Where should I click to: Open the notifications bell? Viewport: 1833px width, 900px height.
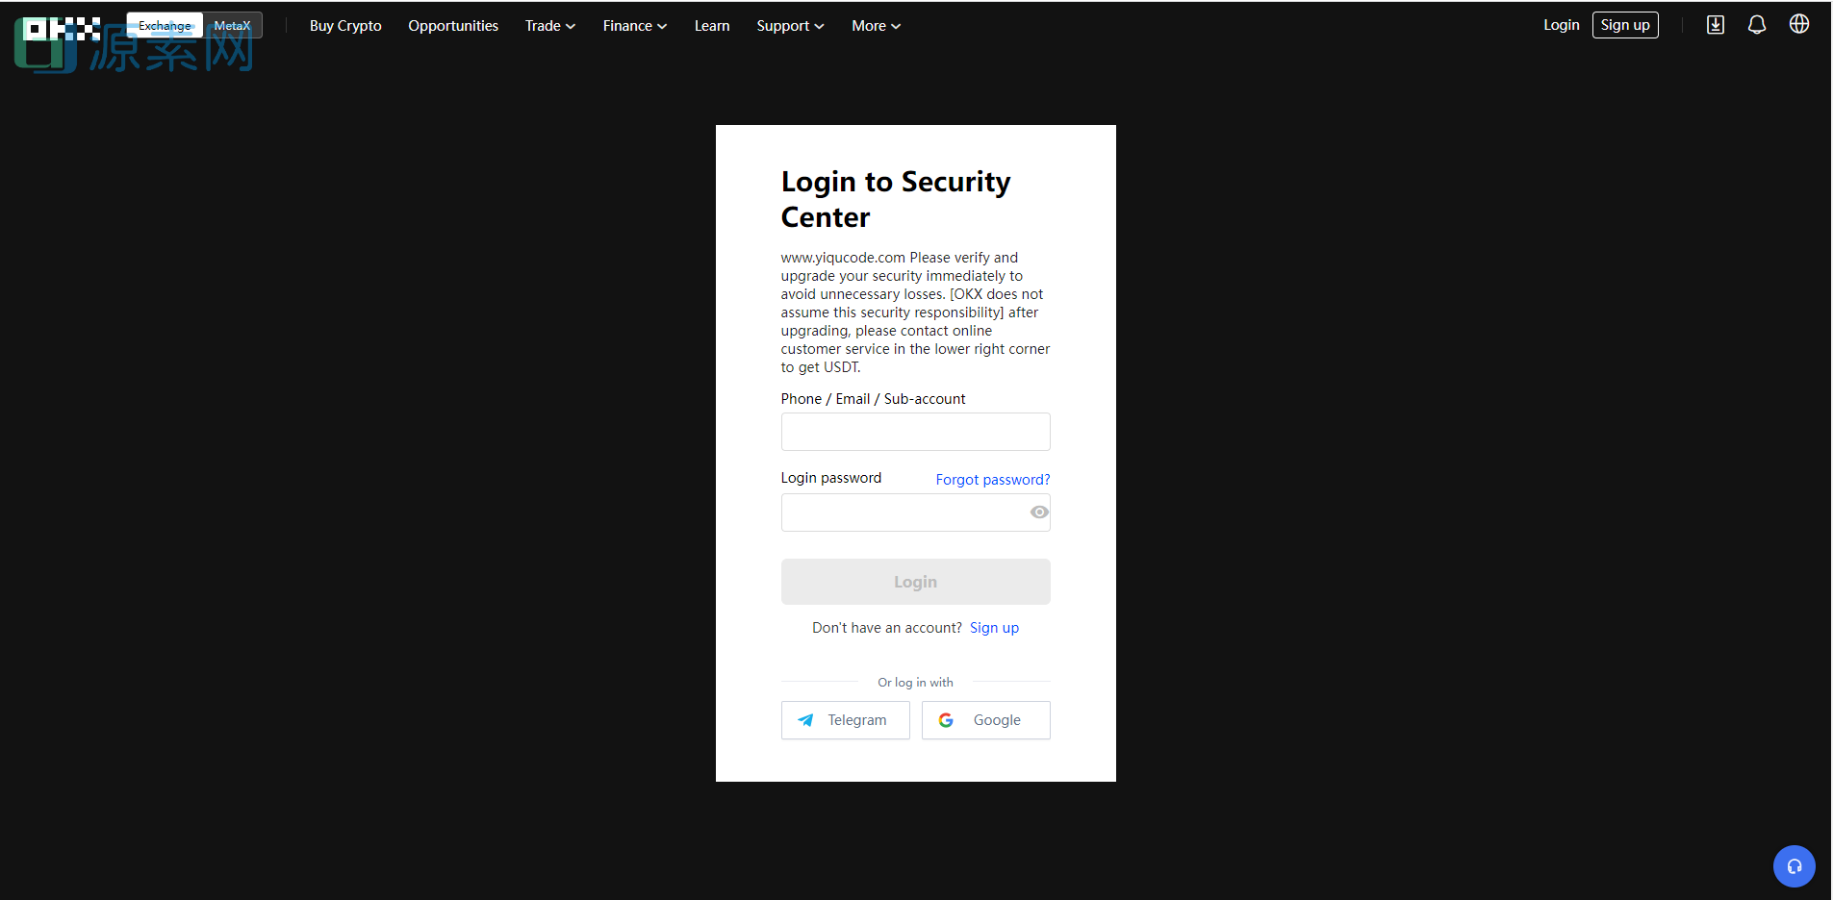coord(1756,25)
